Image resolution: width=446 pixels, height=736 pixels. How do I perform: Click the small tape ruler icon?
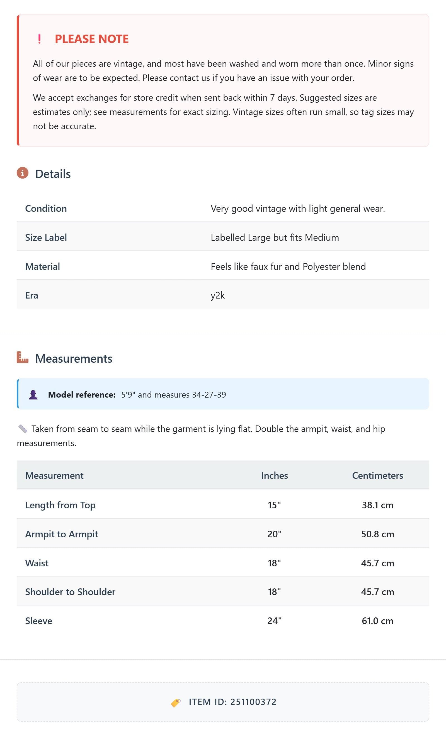coord(23,429)
